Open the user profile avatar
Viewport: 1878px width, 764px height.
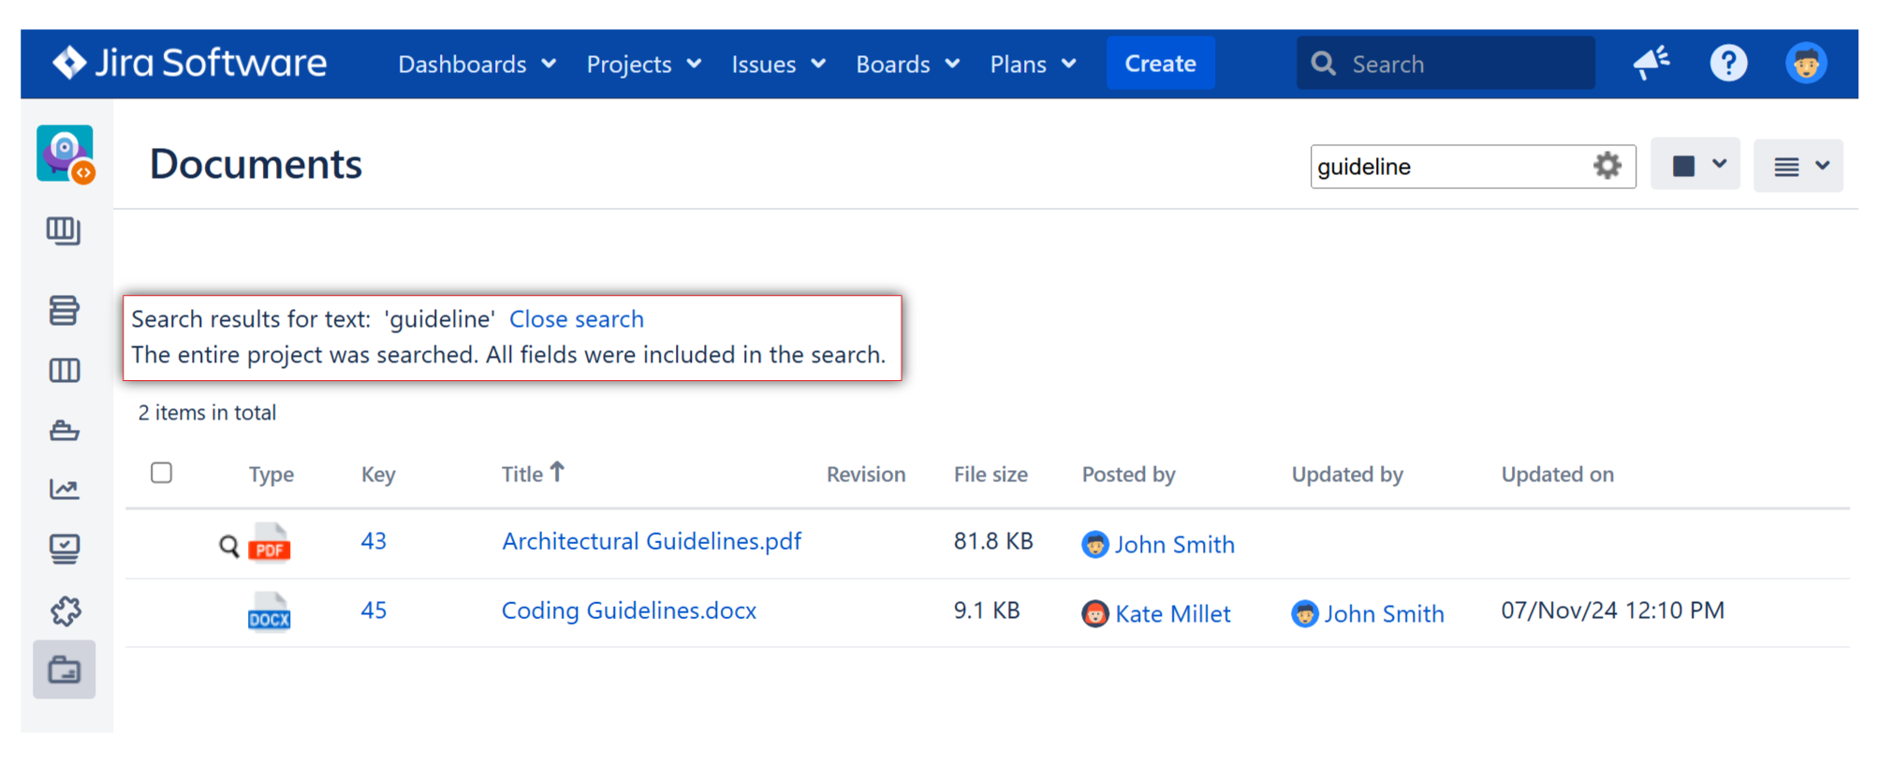[1806, 63]
